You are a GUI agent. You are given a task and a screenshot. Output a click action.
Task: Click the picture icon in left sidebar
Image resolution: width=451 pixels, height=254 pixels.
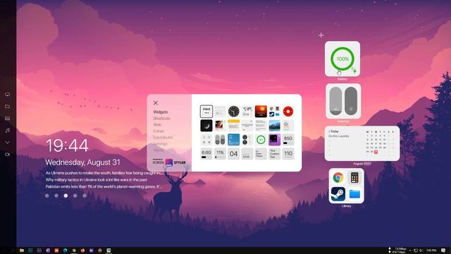point(8,119)
